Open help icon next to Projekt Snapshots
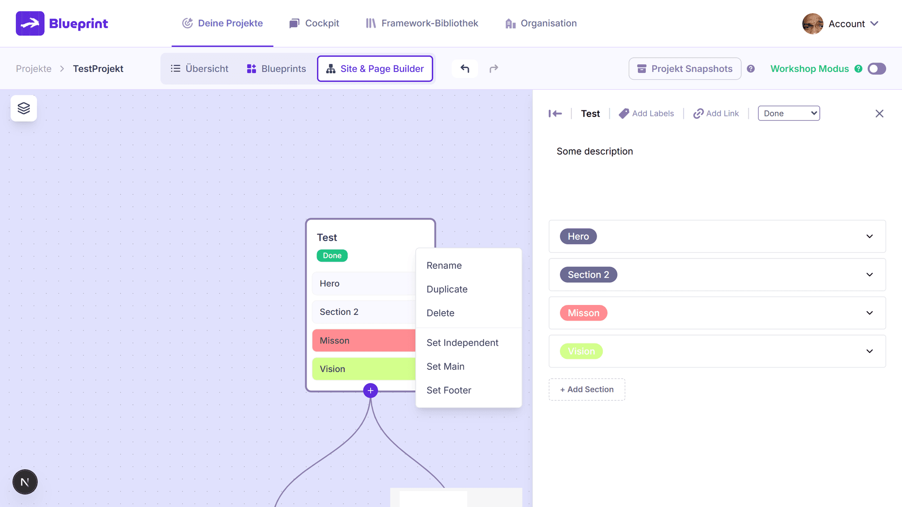Image resolution: width=902 pixels, height=507 pixels. (x=751, y=69)
